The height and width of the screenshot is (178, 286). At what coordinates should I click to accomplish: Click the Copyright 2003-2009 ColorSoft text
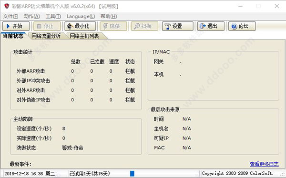coord(238,173)
